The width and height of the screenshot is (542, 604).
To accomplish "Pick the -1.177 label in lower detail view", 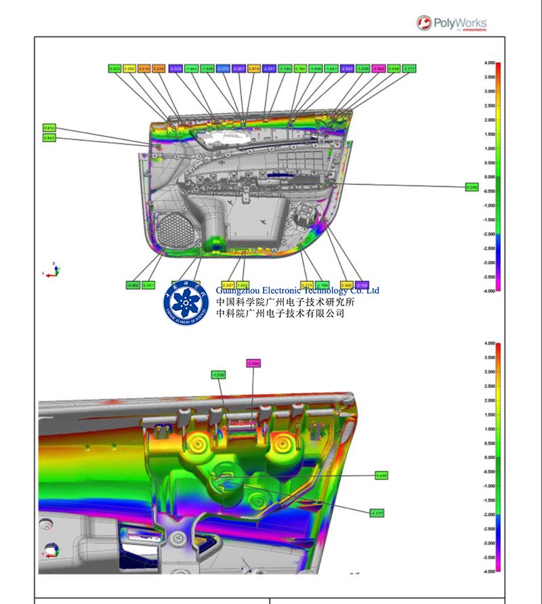I will pos(377,513).
